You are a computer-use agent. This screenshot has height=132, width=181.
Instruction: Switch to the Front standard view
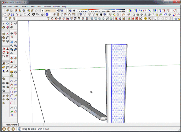point(62,14)
